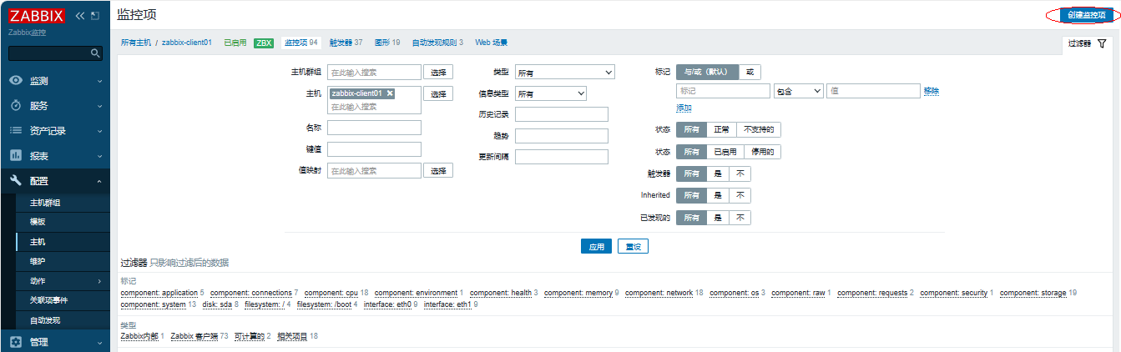This screenshot has height=352, width=1121.
Task: Open the Reports bar chart icon menu
Action: click(16, 156)
